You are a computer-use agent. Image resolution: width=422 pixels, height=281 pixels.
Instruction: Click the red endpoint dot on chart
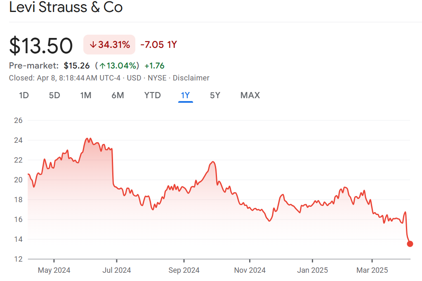pos(410,244)
